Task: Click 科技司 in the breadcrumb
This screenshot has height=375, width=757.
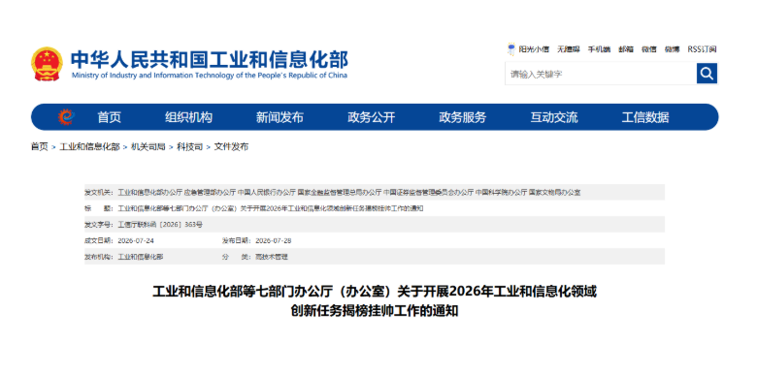Action: 189,147
